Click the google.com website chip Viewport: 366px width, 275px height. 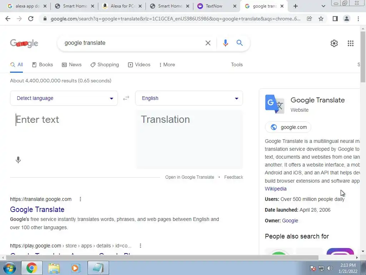288,127
